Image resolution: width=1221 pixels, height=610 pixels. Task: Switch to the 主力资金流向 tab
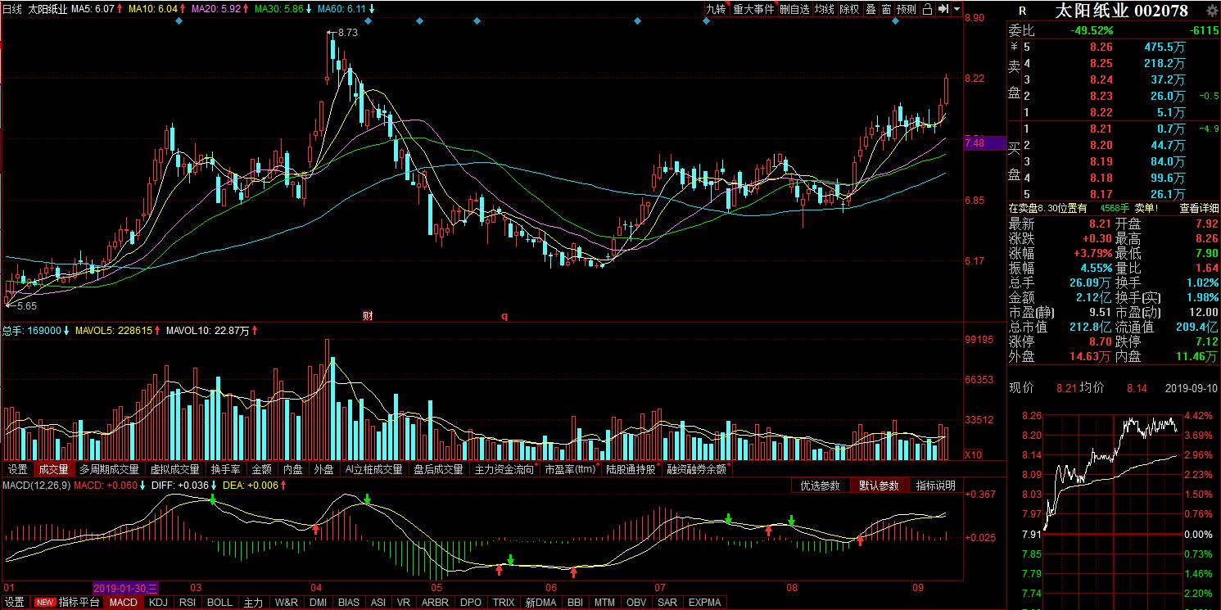pyautogui.click(x=504, y=469)
